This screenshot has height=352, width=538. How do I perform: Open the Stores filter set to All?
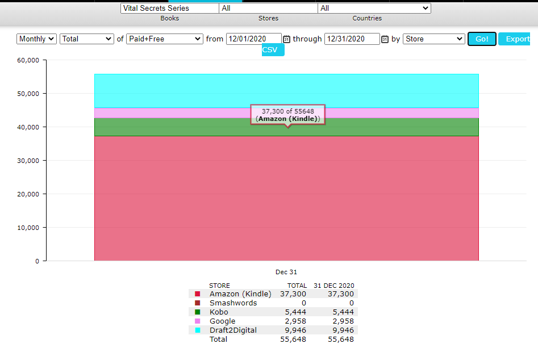(268, 9)
